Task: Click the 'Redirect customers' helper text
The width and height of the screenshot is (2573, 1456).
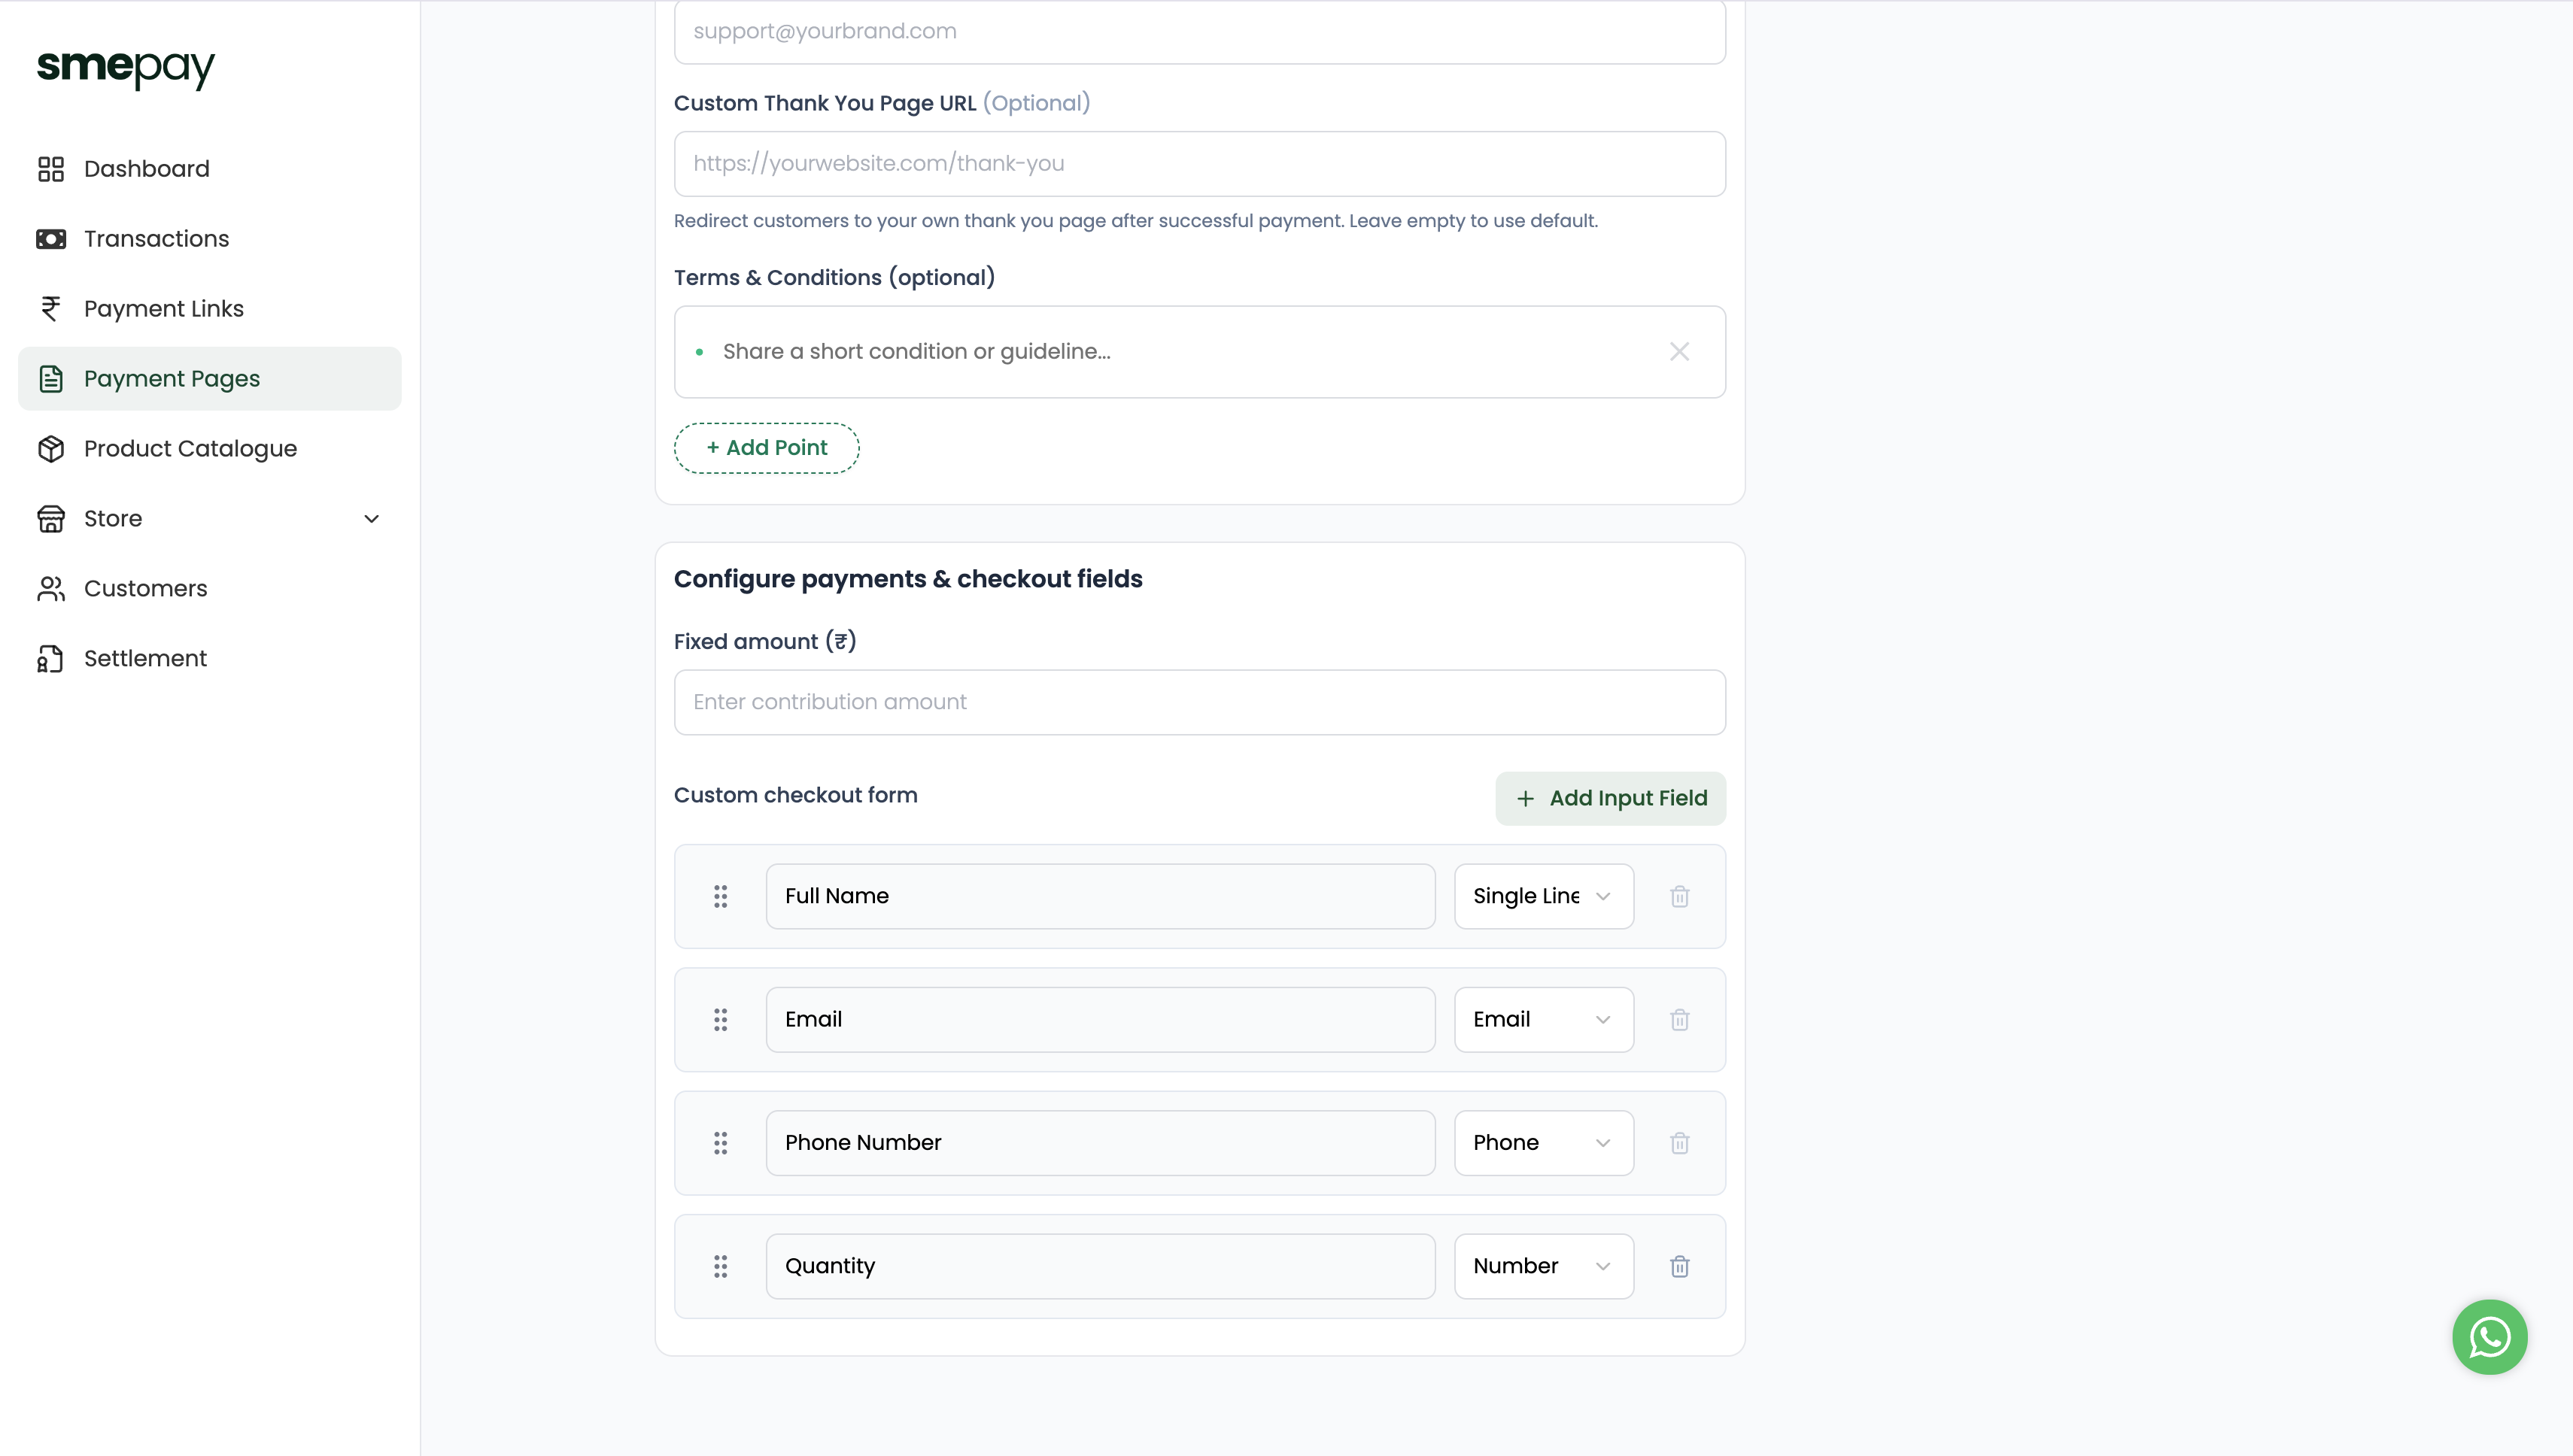Action: coord(1135,221)
